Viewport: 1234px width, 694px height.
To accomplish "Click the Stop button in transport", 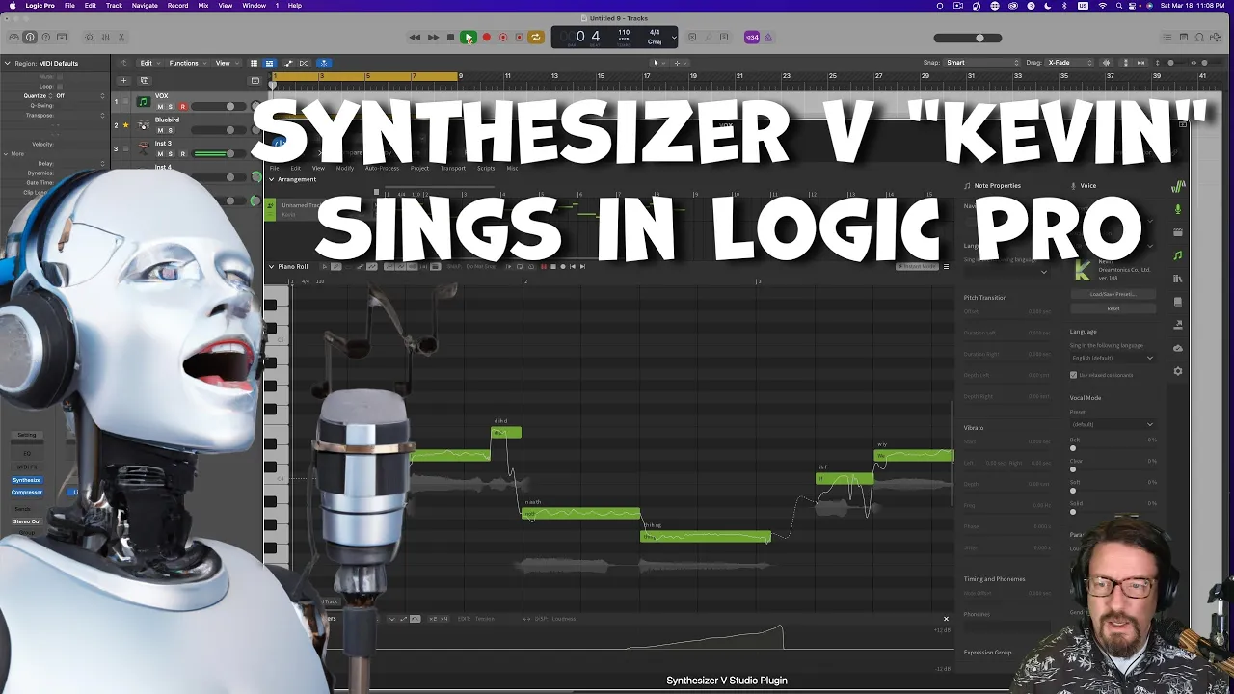I will tap(450, 38).
